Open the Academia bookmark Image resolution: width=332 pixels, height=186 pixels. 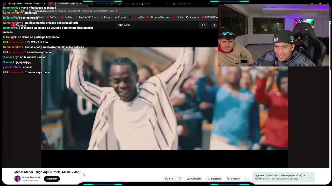tap(192, 17)
